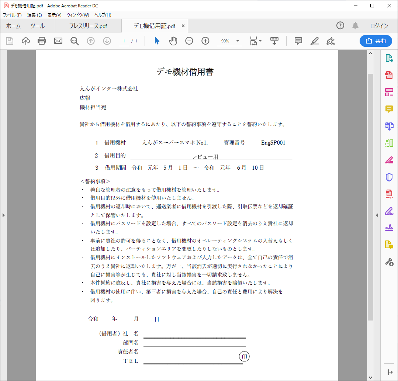Viewport: 398px width, 381px height.
Task: Go to next page arrow
Action: pos(107,41)
